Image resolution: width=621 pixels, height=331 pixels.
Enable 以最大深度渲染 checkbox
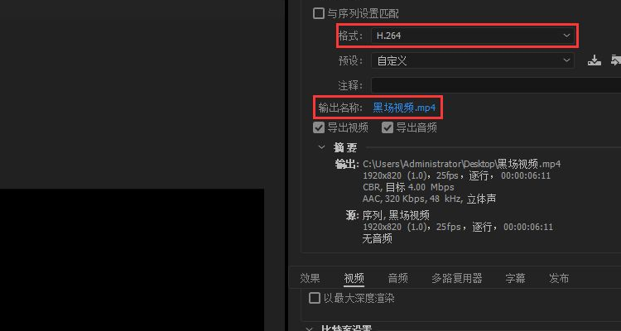(315, 298)
